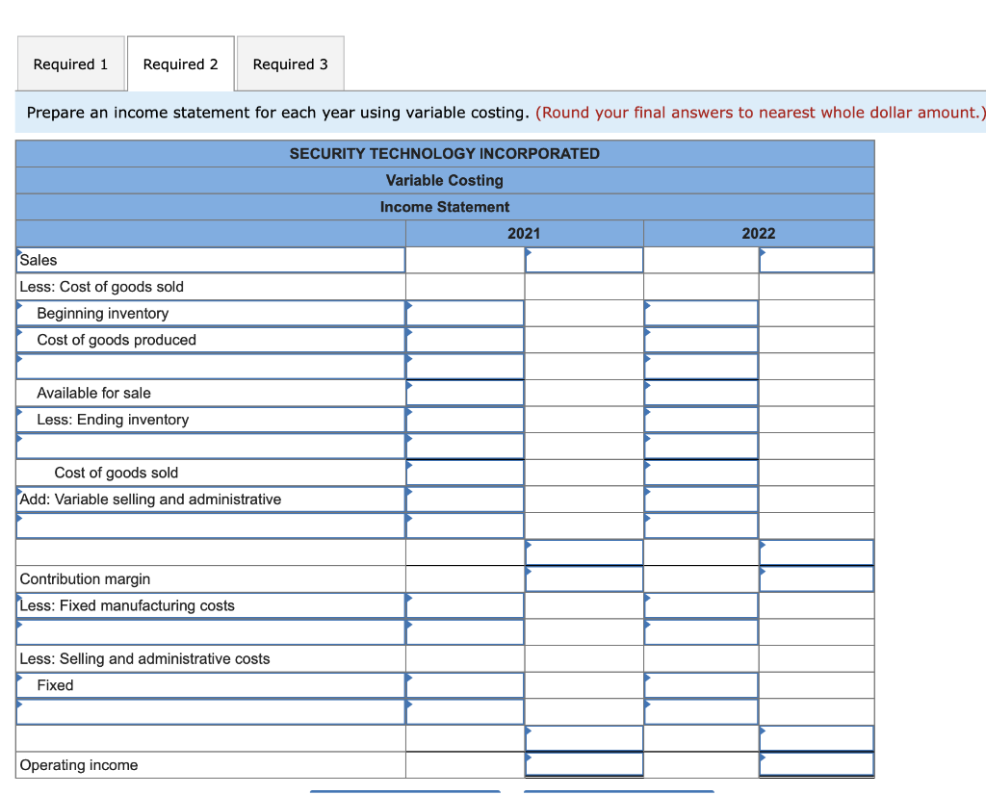Click the rounding instruction in red text
Screen dimensions: 986x795
coord(761,113)
